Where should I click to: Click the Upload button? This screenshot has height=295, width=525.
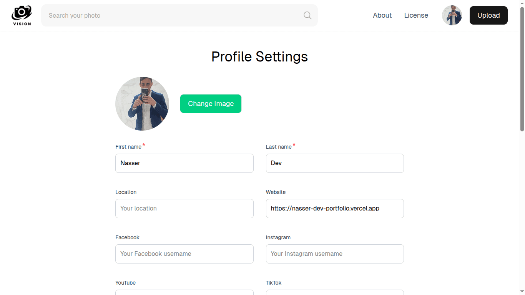tap(488, 15)
